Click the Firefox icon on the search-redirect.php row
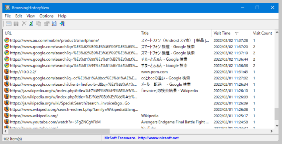Image resolution: width=282 pixels, height=144 pixels. tap(7, 109)
